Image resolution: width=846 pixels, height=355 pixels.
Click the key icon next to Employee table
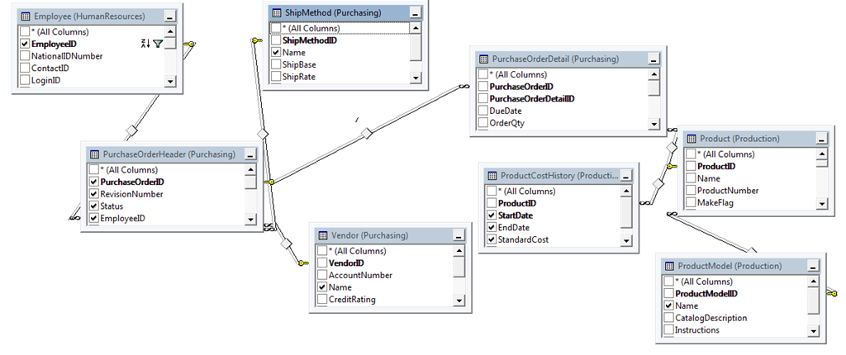click(x=189, y=45)
